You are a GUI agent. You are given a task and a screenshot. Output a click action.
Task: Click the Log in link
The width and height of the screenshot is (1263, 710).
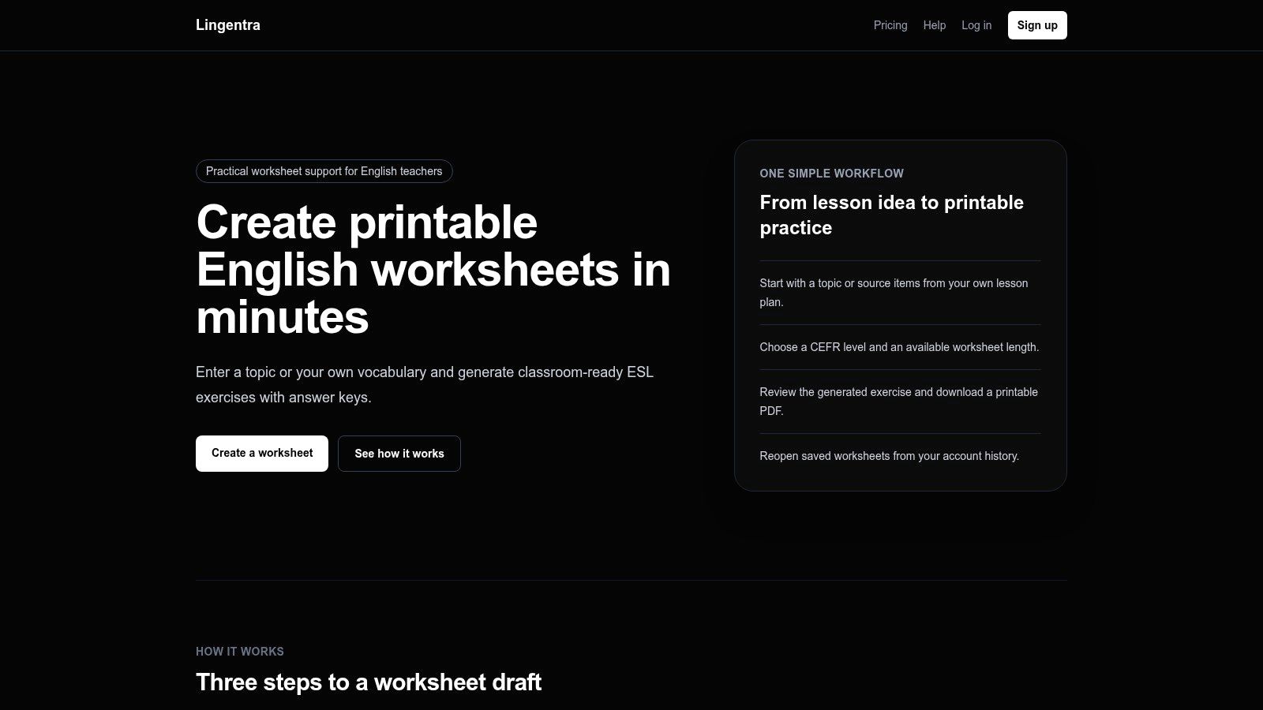(976, 25)
